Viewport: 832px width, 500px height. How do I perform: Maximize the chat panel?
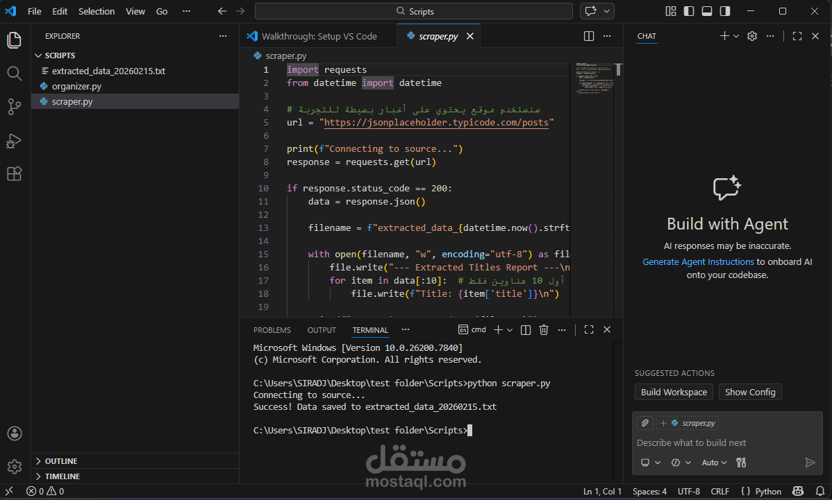[x=797, y=36]
